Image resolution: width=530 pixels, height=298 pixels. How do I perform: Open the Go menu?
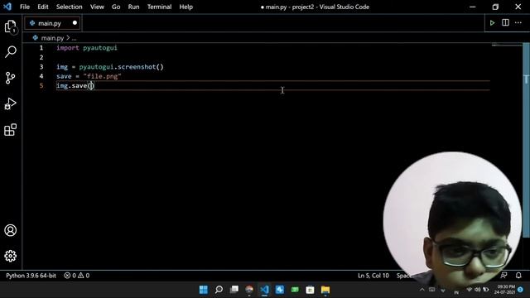pyautogui.click(x=116, y=7)
